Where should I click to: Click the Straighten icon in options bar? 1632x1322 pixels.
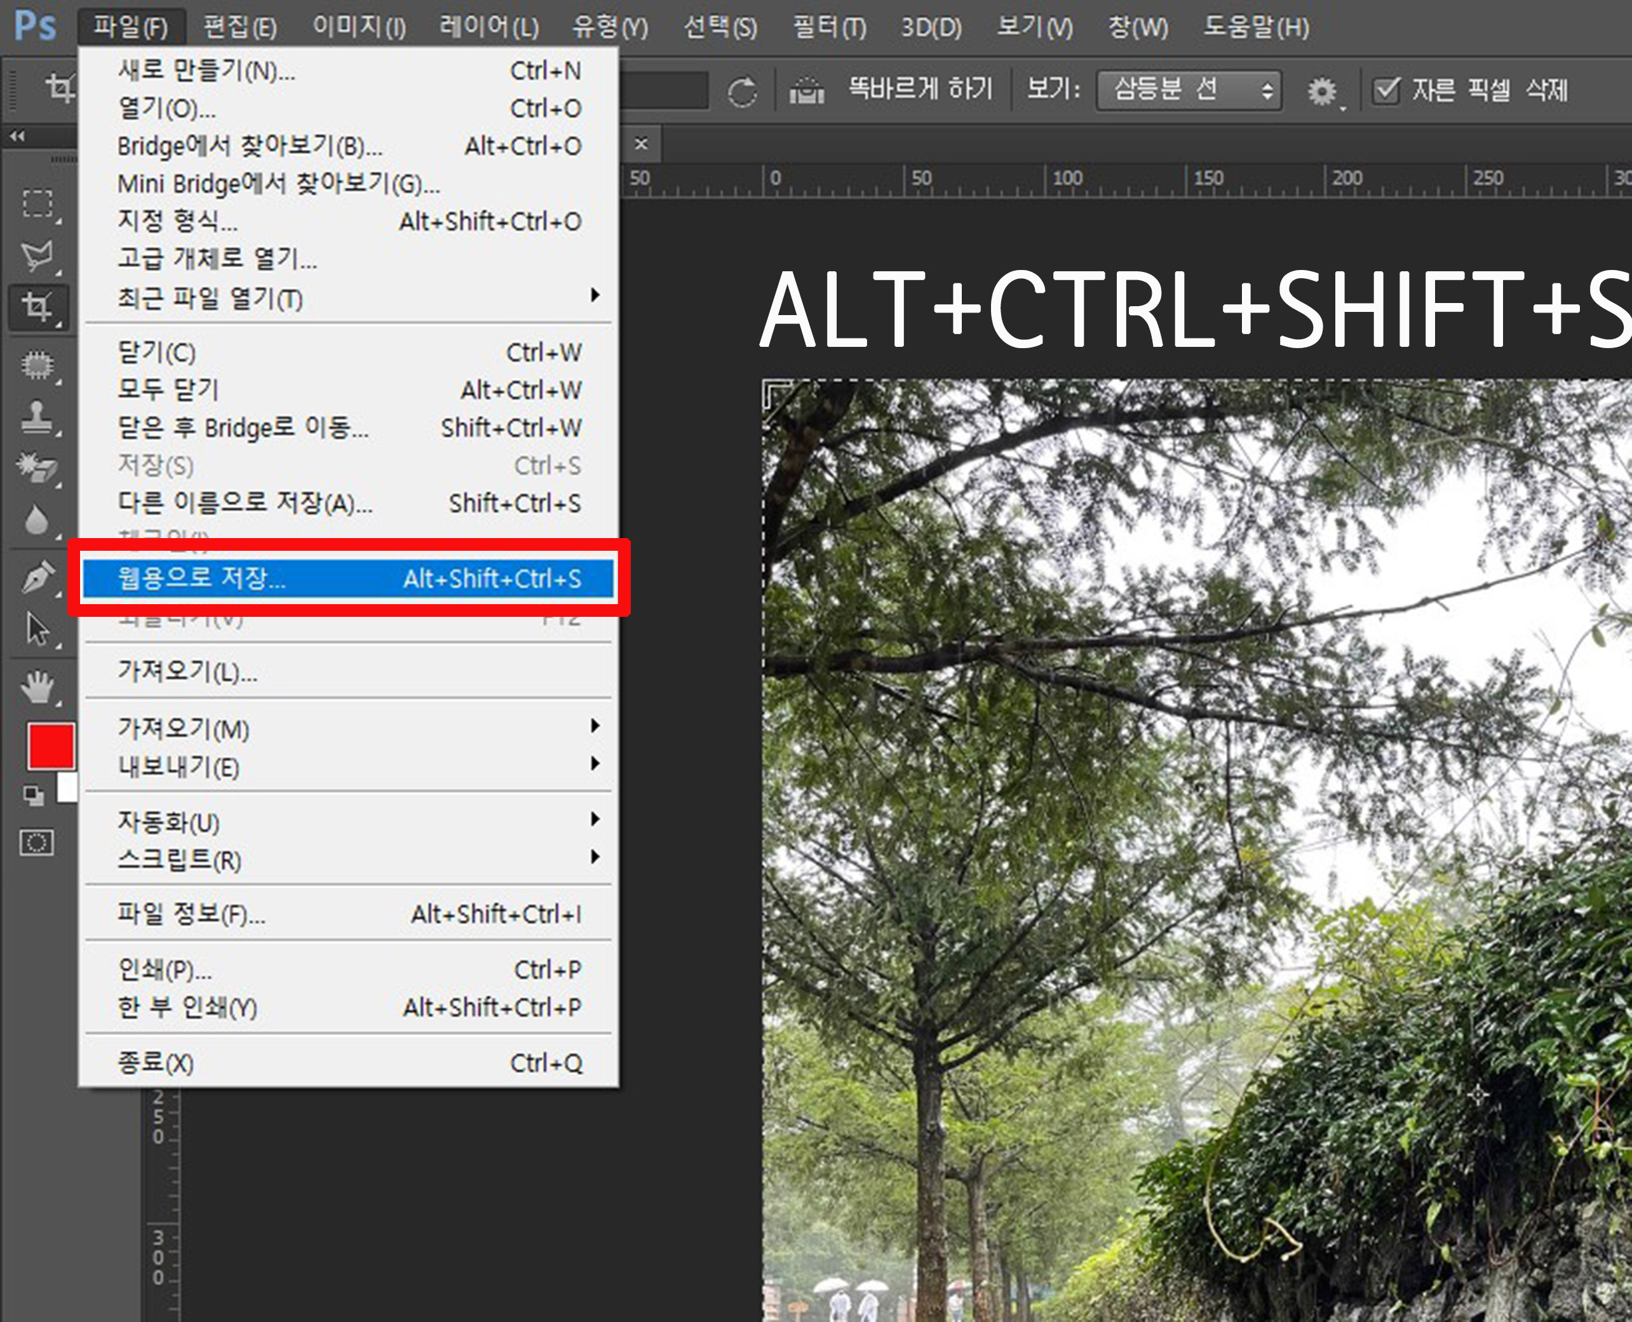click(807, 91)
